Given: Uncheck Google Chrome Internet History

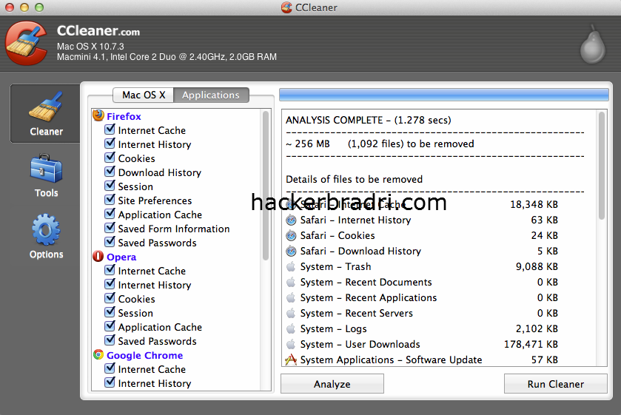Looking at the screenshot, I should 110,382.
